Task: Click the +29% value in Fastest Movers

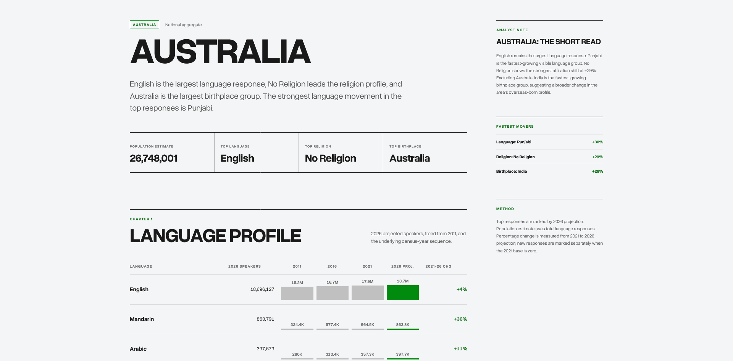Action: coord(597,157)
